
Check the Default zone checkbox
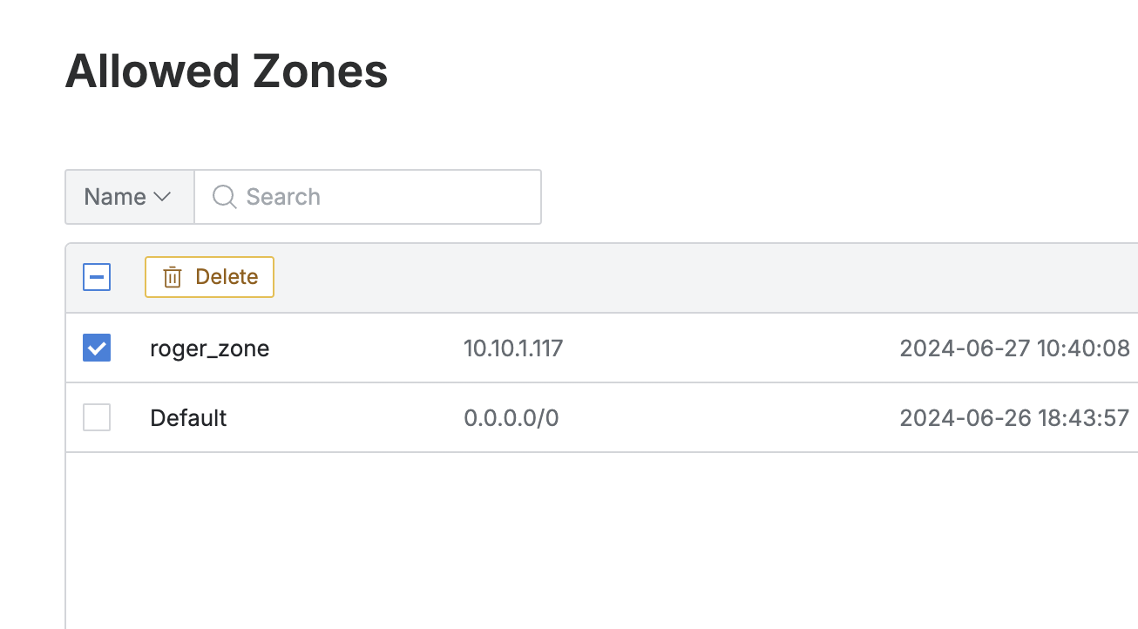pos(97,418)
